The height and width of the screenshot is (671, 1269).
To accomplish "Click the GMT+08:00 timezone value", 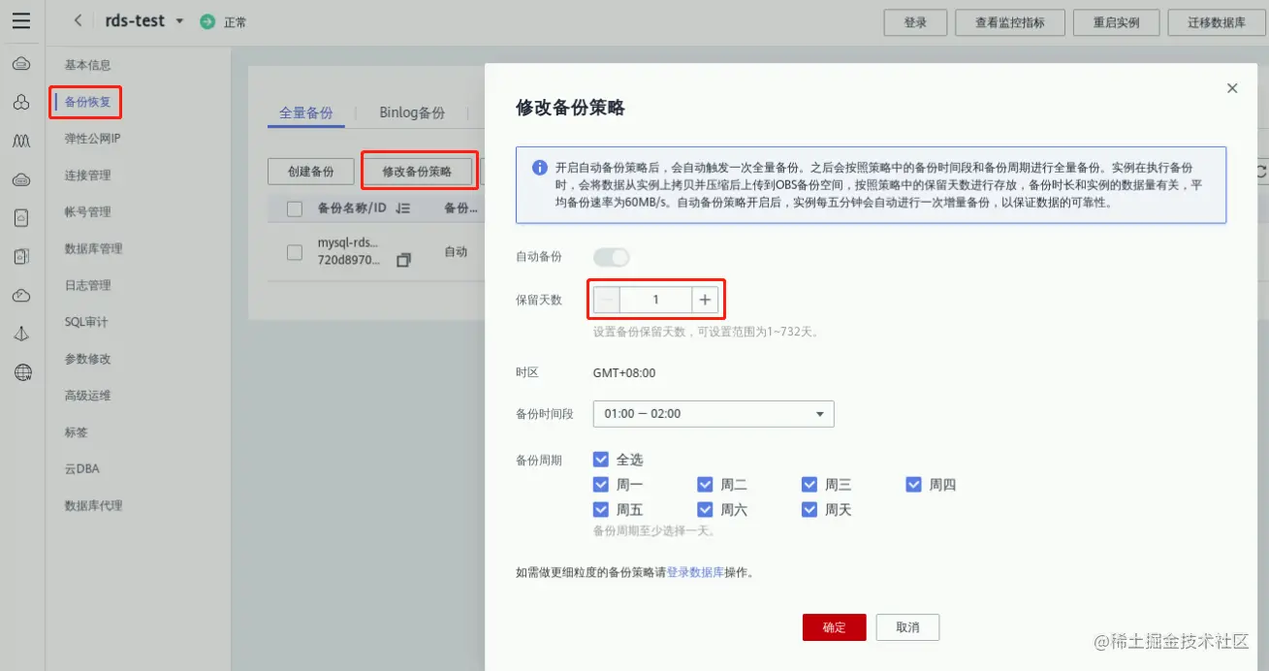I will coord(624,373).
